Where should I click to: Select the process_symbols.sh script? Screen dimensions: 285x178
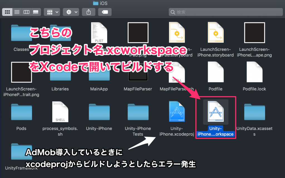[x=60, y=112]
